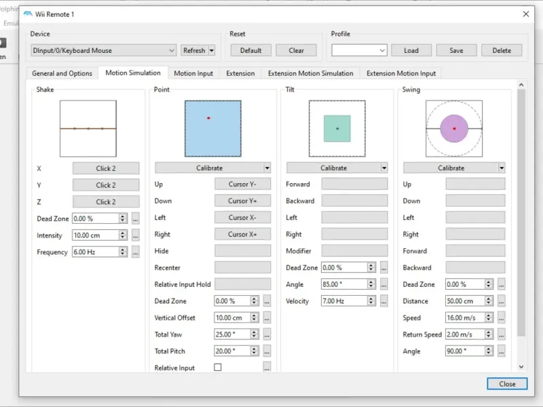Open the Total Yaw options button
Screen dimensions: 543x407
(267, 334)
